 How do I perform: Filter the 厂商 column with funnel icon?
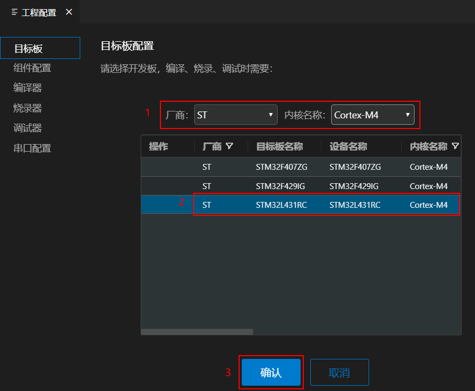[229, 146]
